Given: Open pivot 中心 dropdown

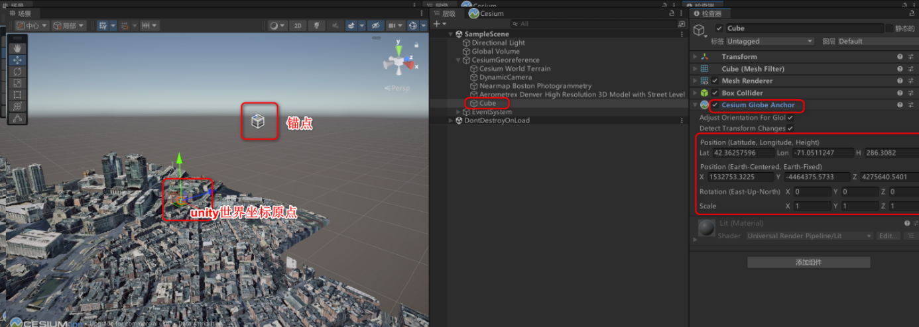Looking at the screenshot, I should [32, 26].
